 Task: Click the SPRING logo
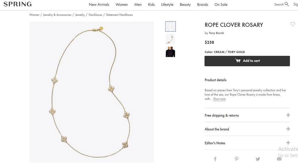coord(17,4)
